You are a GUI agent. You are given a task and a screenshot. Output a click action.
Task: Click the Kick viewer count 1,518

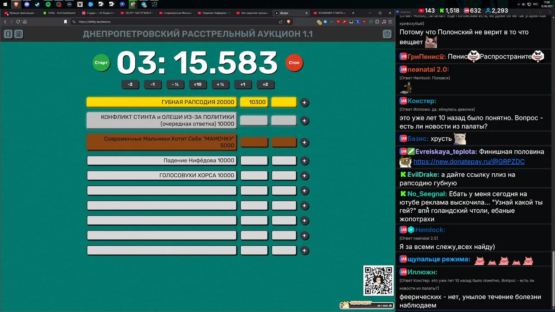coord(450,11)
